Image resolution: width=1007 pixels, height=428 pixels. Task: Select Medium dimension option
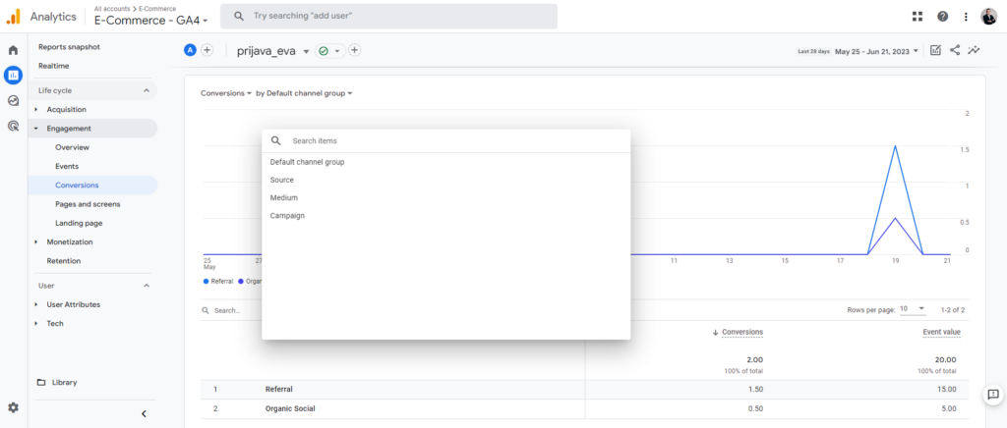coord(284,197)
